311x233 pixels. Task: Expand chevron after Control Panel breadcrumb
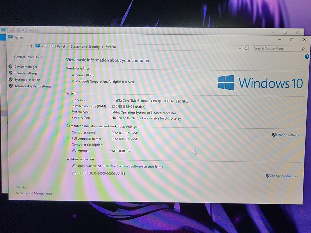(x=68, y=47)
